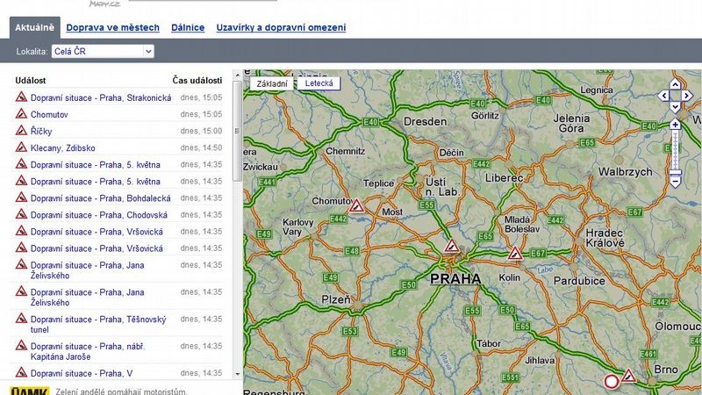The width and height of the screenshot is (702, 395).
Task: Open Uzavírky a dopravní omezení tab
Action: [281, 27]
